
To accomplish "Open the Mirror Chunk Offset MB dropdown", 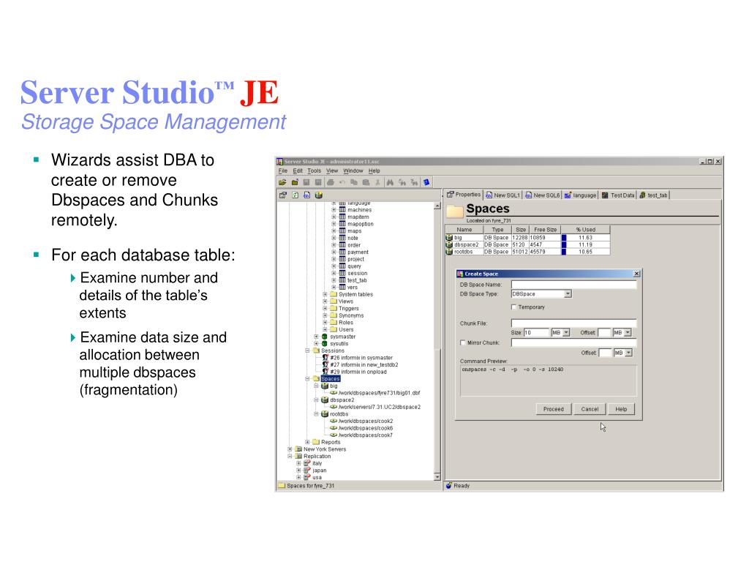I will coord(628,353).
